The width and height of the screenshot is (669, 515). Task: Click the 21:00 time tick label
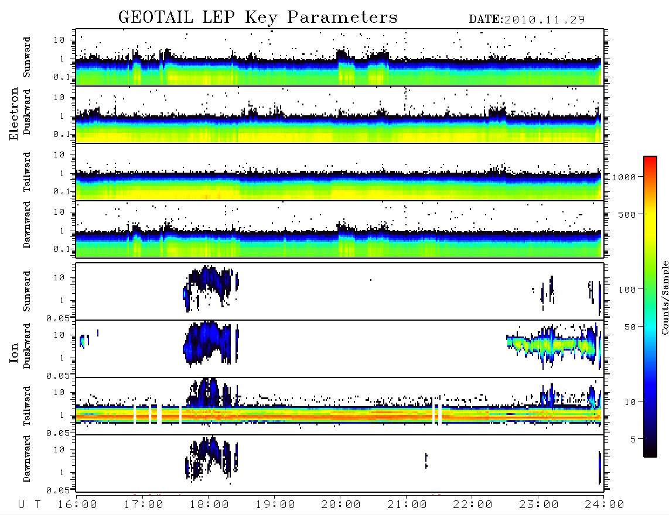click(407, 504)
